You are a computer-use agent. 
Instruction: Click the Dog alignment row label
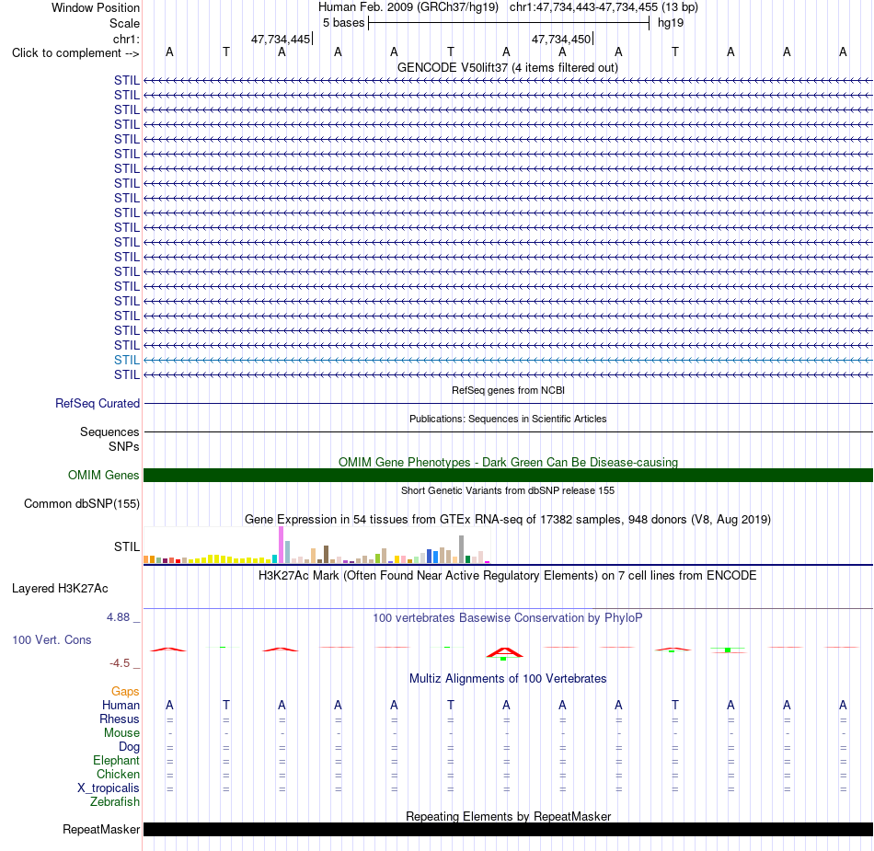coord(129,746)
